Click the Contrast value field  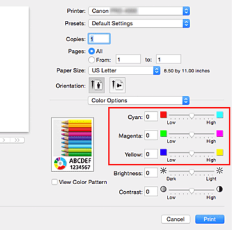coord(151,192)
